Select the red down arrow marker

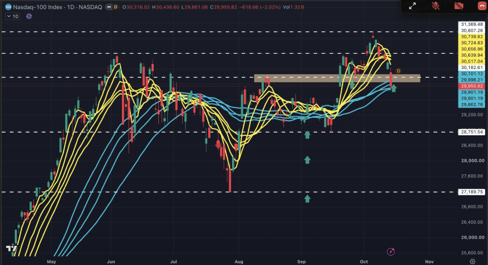218,144
